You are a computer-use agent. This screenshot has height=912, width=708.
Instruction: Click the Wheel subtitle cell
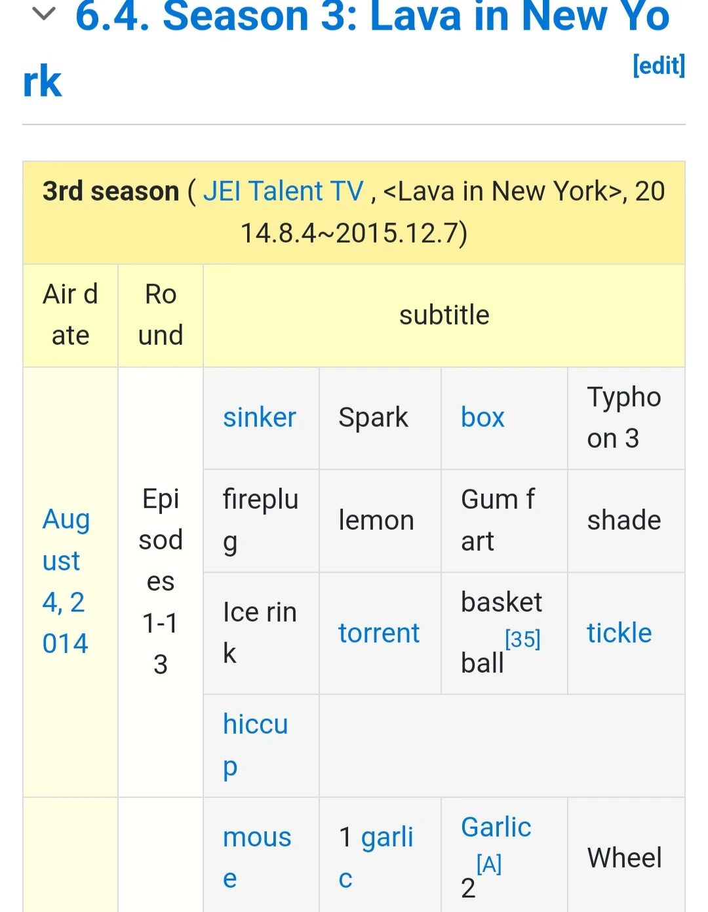[x=624, y=858]
